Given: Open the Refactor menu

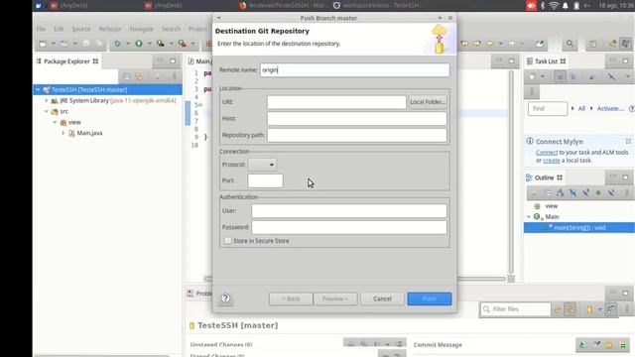Looking at the screenshot, I should click(110, 29).
